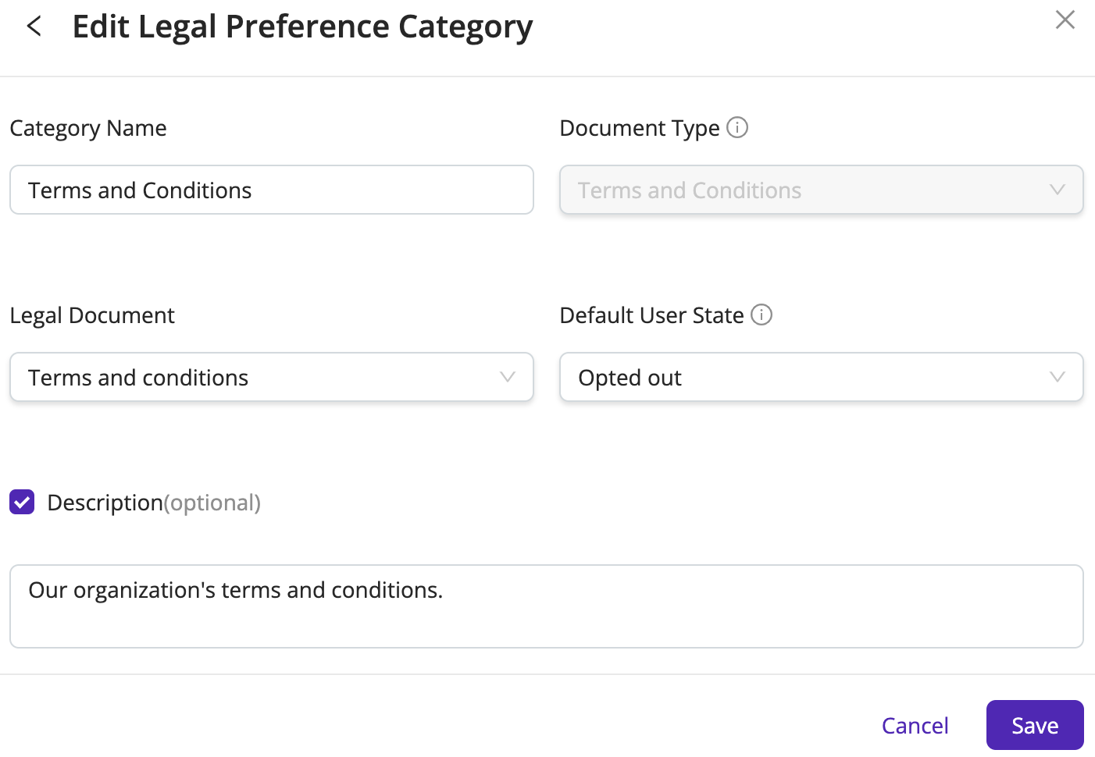Click into the description text area

point(547,606)
